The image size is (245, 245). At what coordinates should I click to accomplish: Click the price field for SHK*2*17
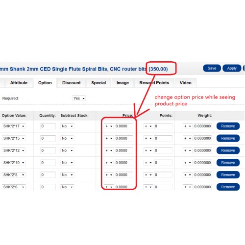click(124, 126)
